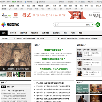102x102 pixels.
Task: Select the last brown slideshow thumbnail
Action: click(x=28, y=75)
